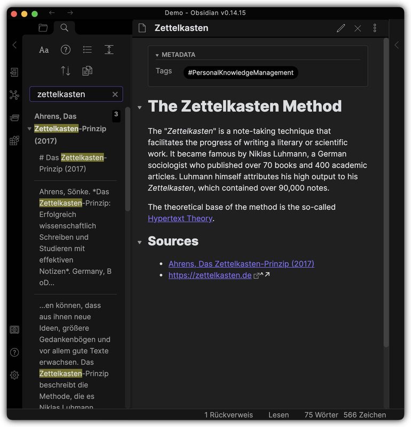Screen dimensions: 411x427
Task: Clear the zettelkasten search query
Action: (x=115, y=94)
